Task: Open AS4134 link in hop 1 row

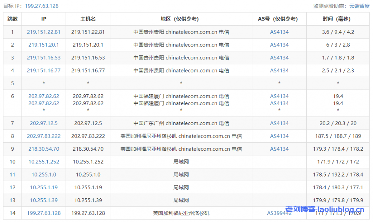Action: [x=279, y=32]
